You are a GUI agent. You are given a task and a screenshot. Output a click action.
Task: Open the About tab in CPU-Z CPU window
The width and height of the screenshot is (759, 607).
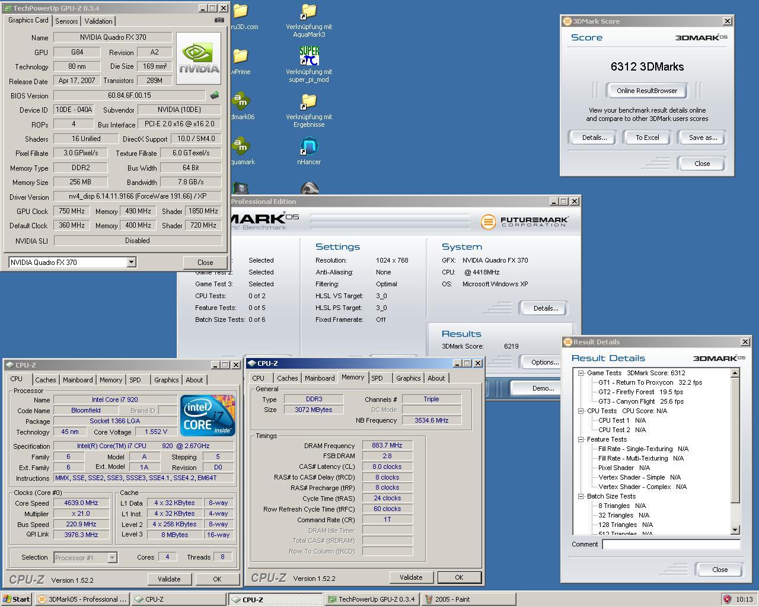(194, 380)
